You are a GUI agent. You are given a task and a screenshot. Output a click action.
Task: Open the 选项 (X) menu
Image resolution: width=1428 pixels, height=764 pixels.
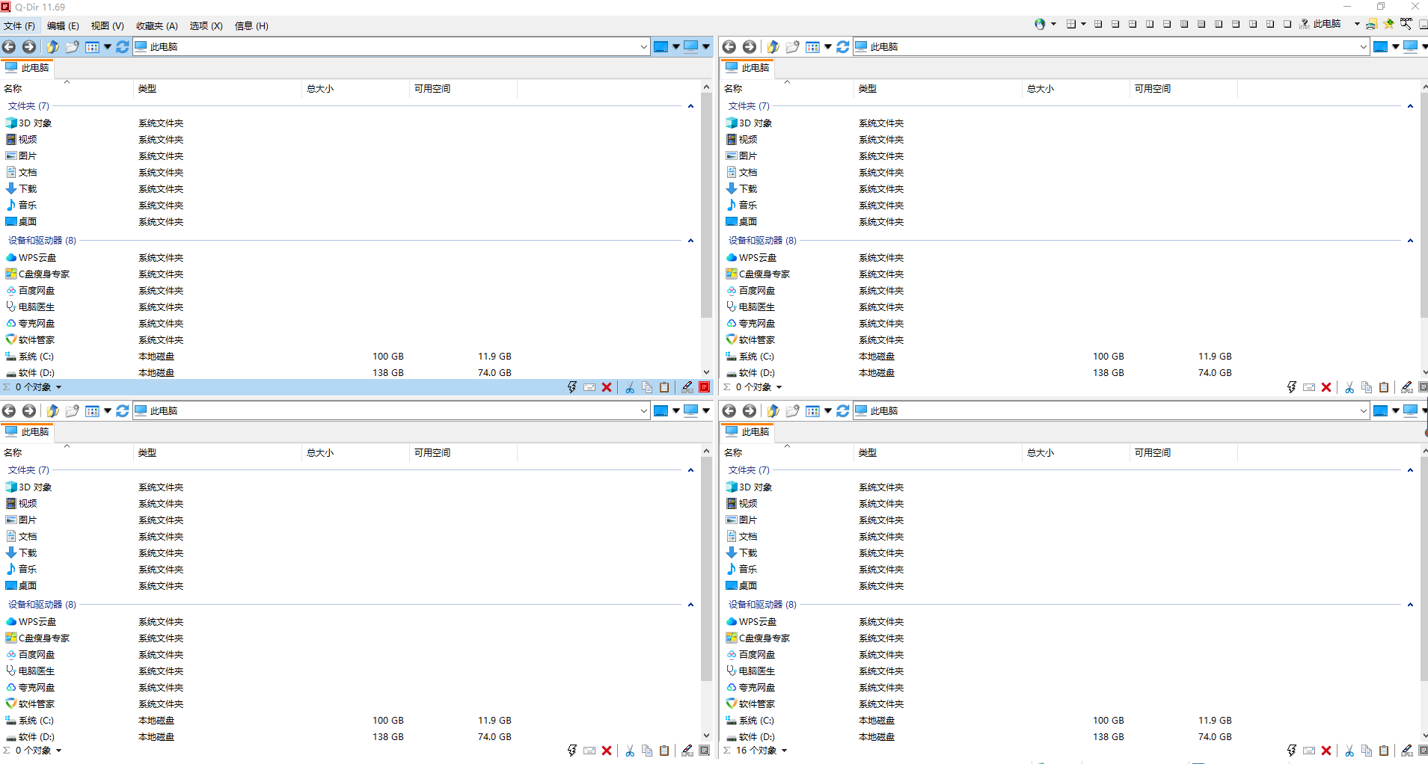tap(206, 25)
